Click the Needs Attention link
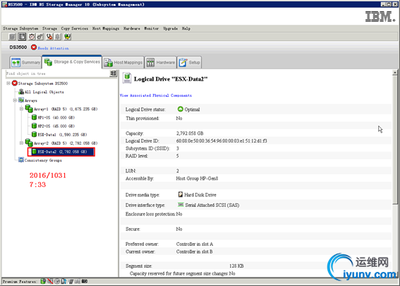Viewport: 400px width, 286px height. tap(54, 48)
